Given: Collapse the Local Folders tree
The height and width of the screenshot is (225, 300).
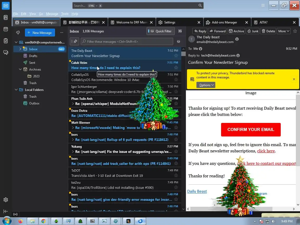Looking at the screenshot, I should point(16,90).
